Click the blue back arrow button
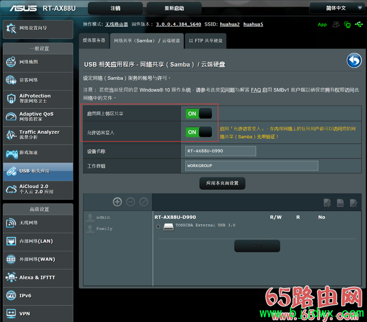Image resolution: width=367 pixels, height=322 pixels. click(354, 61)
